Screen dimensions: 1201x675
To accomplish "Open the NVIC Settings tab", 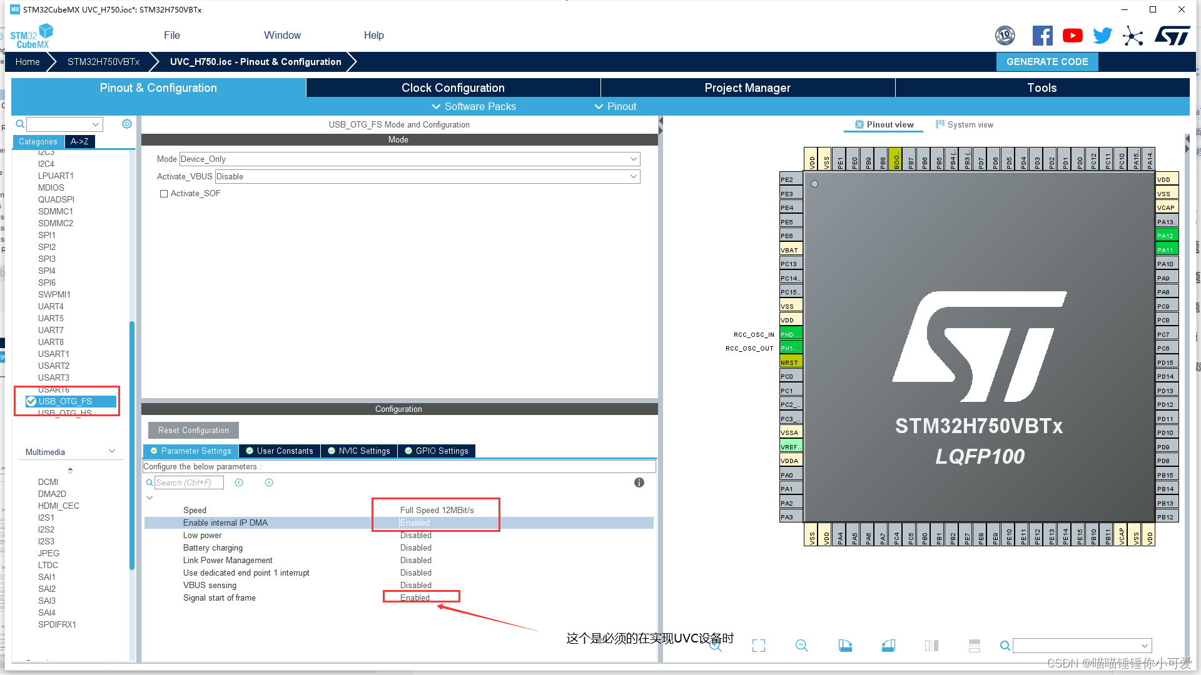I will point(359,451).
